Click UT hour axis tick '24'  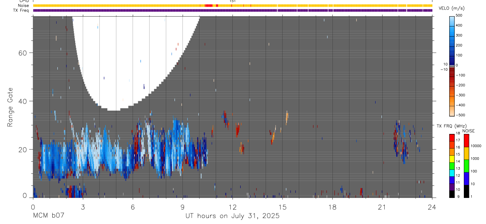432,206
